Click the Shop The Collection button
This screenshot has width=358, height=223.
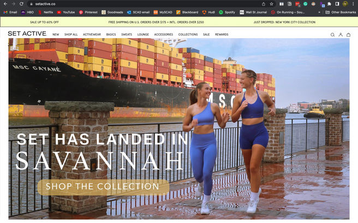click(x=103, y=187)
